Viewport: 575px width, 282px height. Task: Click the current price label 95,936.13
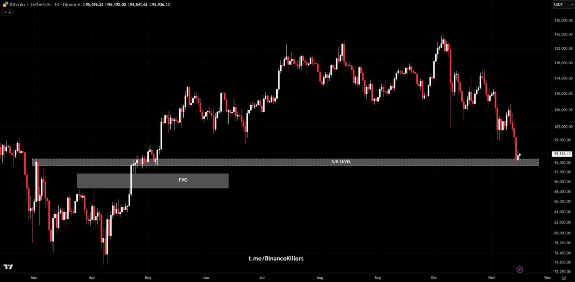pyautogui.click(x=562, y=154)
